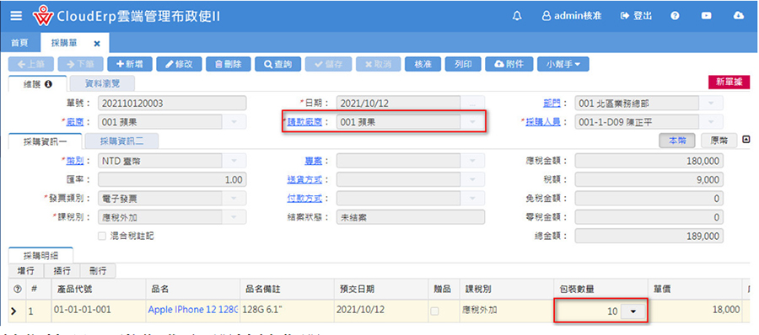Toggle the 贈品 checkbox in row 1

(x=434, y=311)
